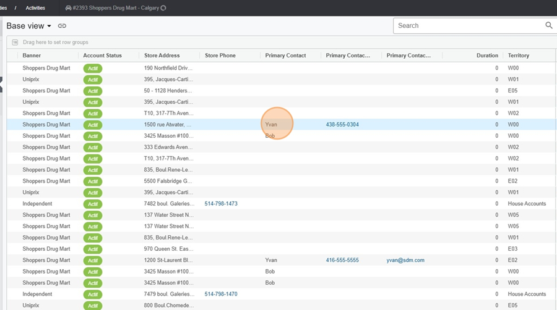This screenshot has height=310, width=557.
Task: Click the Independent banner in the 7482 boul. row
Action: pyautogui.click(x=37, y=203)
